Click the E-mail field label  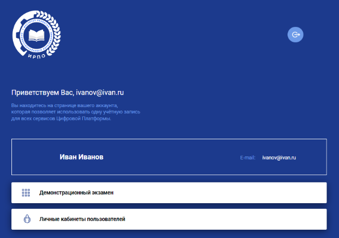point(247,157)
